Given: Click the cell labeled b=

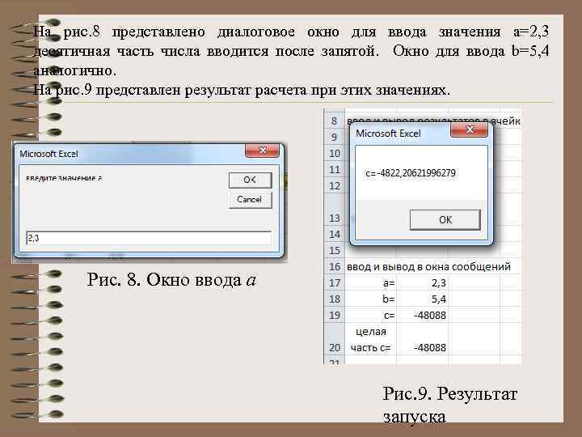Looking at the screenshot, I should 371,299.
